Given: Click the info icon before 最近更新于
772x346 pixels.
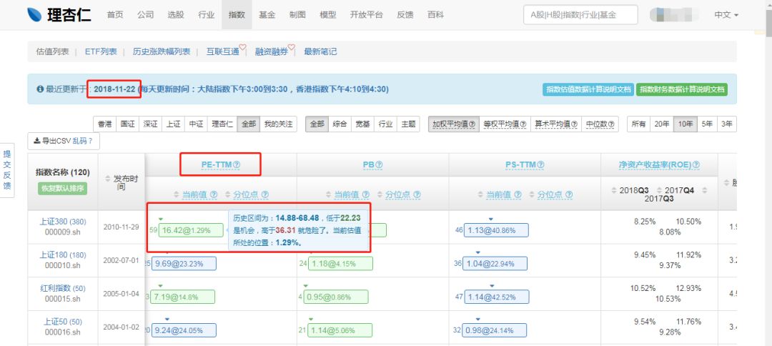Looking at the screenshot, I should pos(40,89).
